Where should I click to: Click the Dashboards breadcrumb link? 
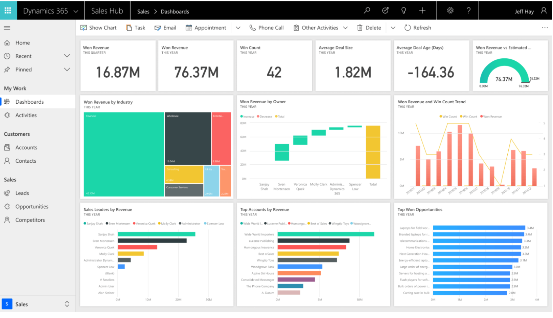coord(175,11)
